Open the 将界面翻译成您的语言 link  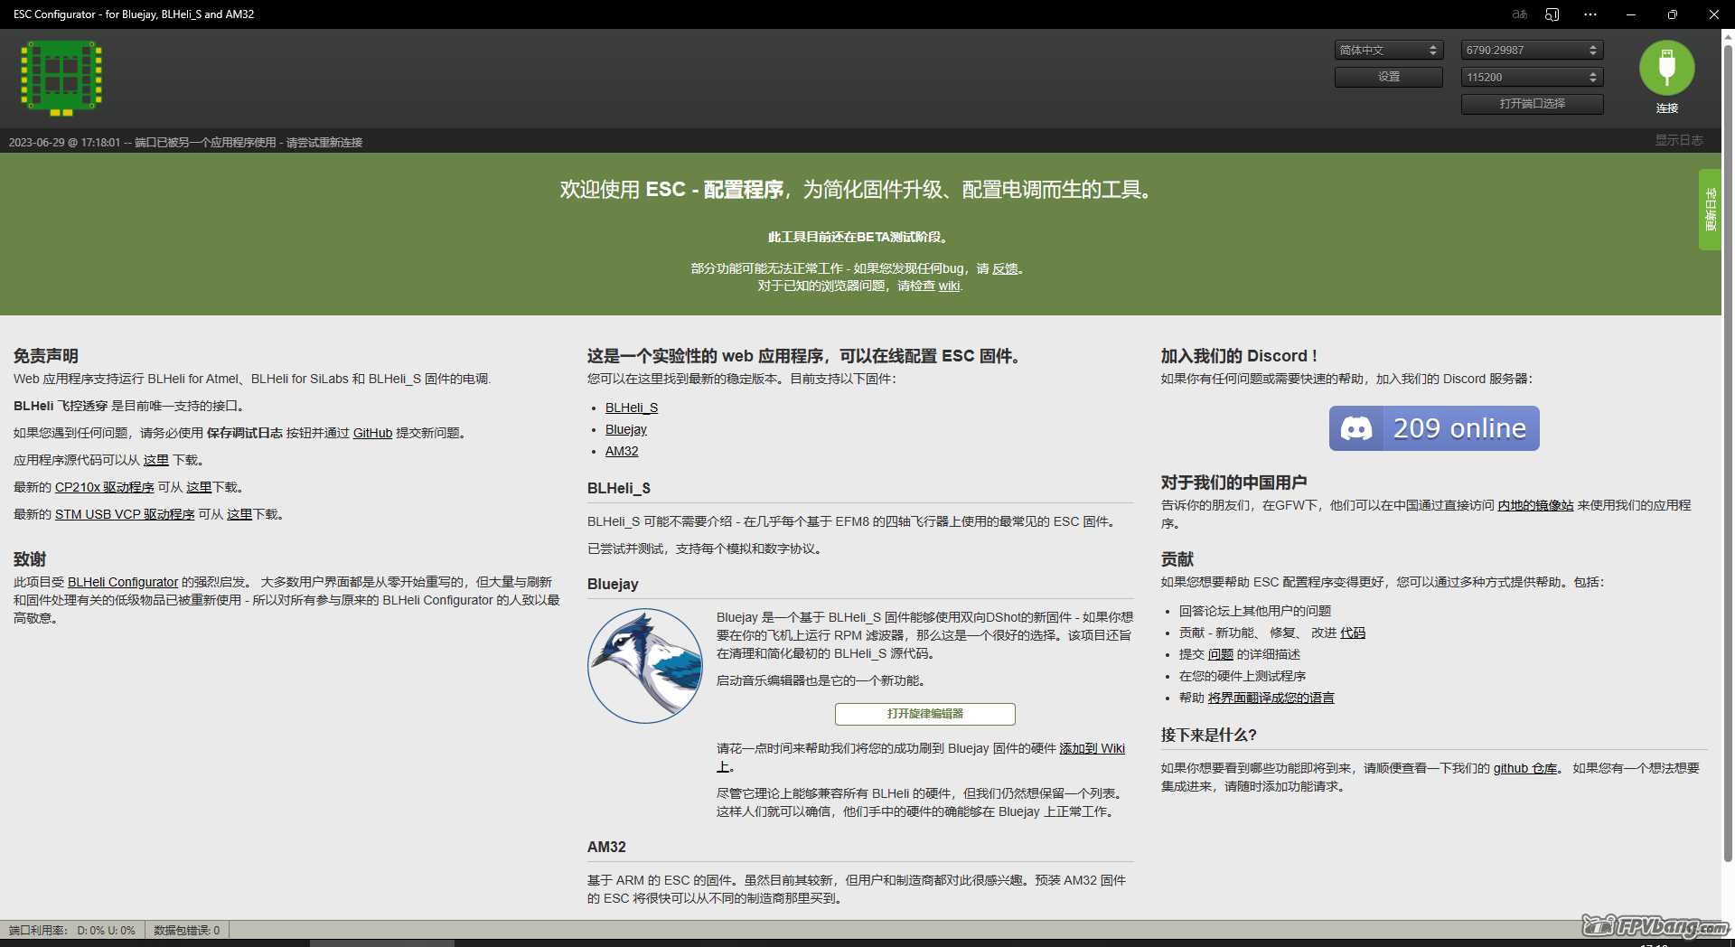[1271, 698]
